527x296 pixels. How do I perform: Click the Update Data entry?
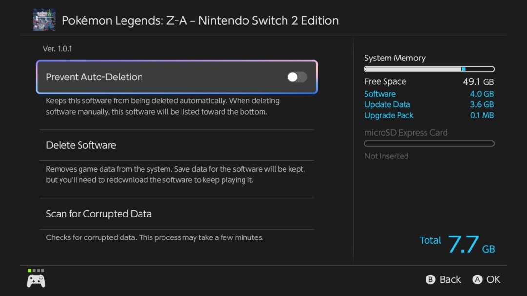click(387, 104)
